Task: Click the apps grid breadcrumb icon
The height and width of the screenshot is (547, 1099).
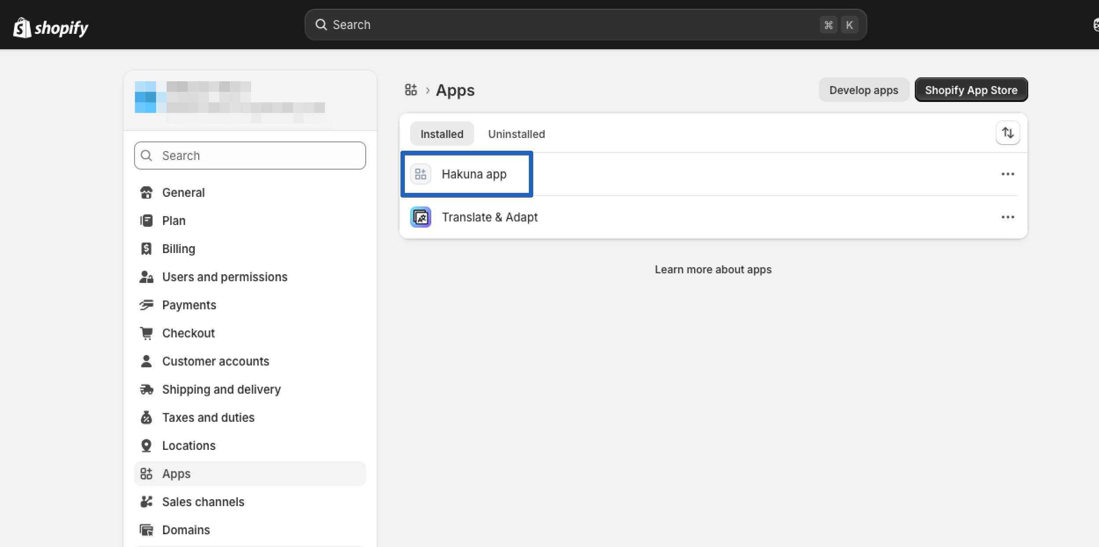Action: (x=411, y=90)
